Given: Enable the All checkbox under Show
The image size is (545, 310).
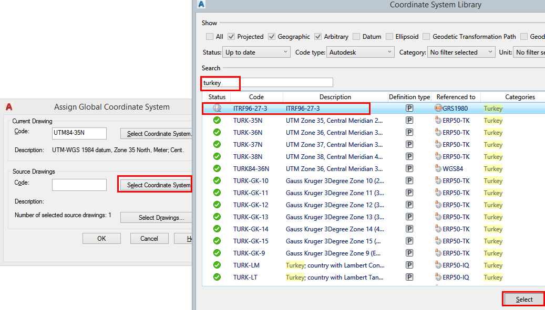Looking at the screenshot, I should 210,36.
